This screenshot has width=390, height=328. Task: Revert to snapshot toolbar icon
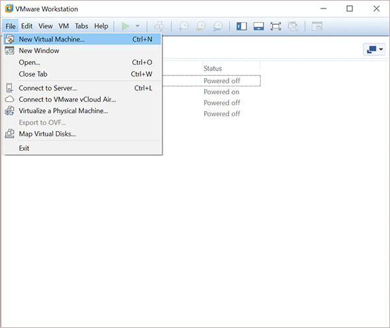[201, 26]
